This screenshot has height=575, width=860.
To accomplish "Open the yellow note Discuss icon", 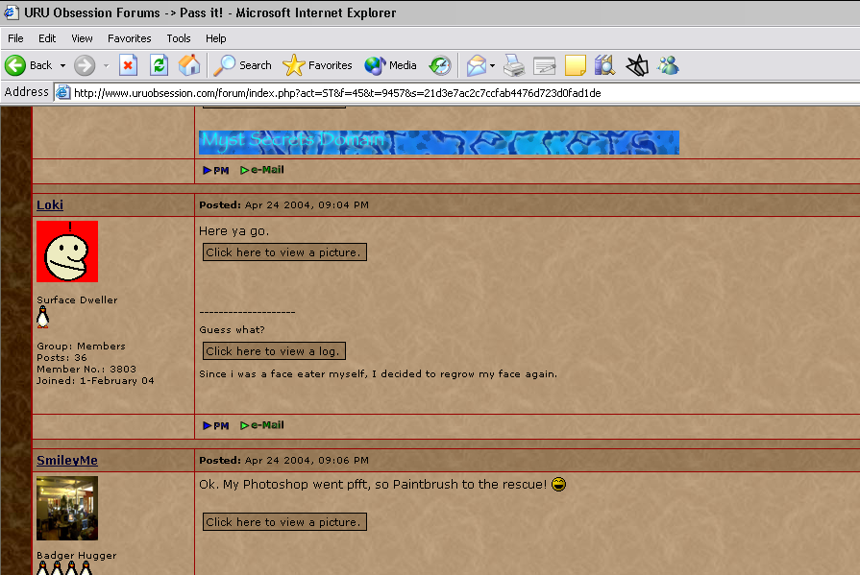I will 576,65.
